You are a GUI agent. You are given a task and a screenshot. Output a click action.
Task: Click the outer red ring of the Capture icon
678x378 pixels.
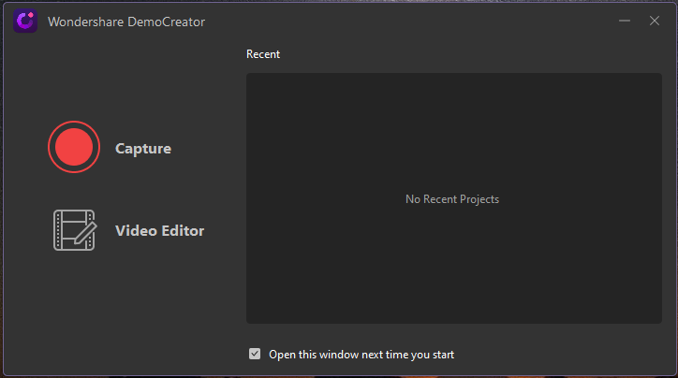click(x=74, y=124)
